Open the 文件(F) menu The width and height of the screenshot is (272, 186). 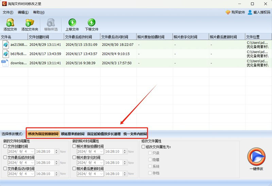[x=8, y=12]
